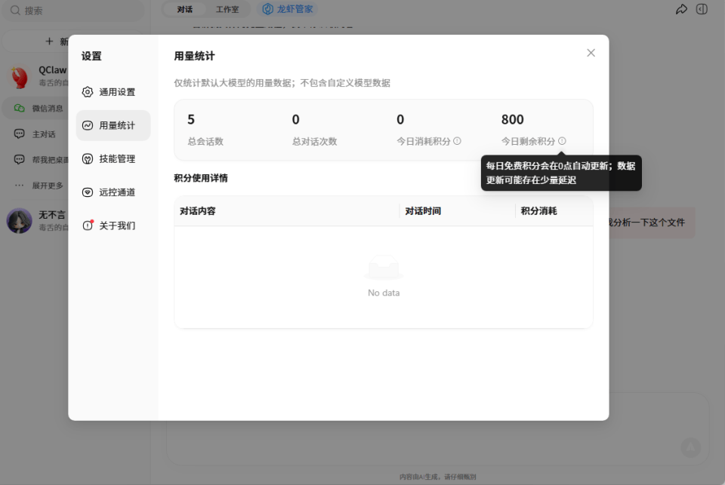Click the No data placeholder text
The image size is (725, 485).
[384, 293]
